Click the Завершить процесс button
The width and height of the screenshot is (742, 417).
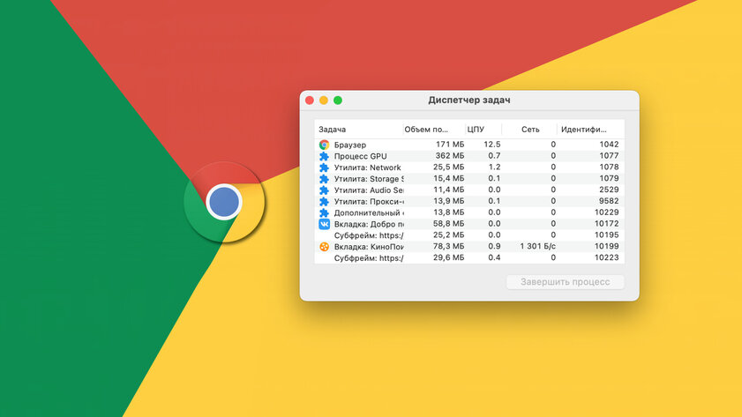coord(565,282)
